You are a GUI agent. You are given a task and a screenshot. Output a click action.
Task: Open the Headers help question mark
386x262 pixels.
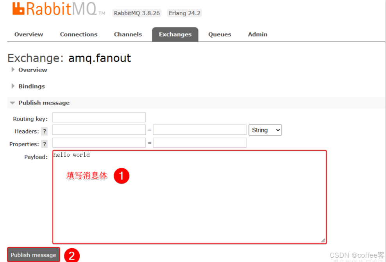pyautogui.click(x=44, y=131)
